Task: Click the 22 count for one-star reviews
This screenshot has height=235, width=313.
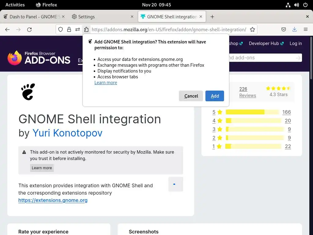Action: 288,146
